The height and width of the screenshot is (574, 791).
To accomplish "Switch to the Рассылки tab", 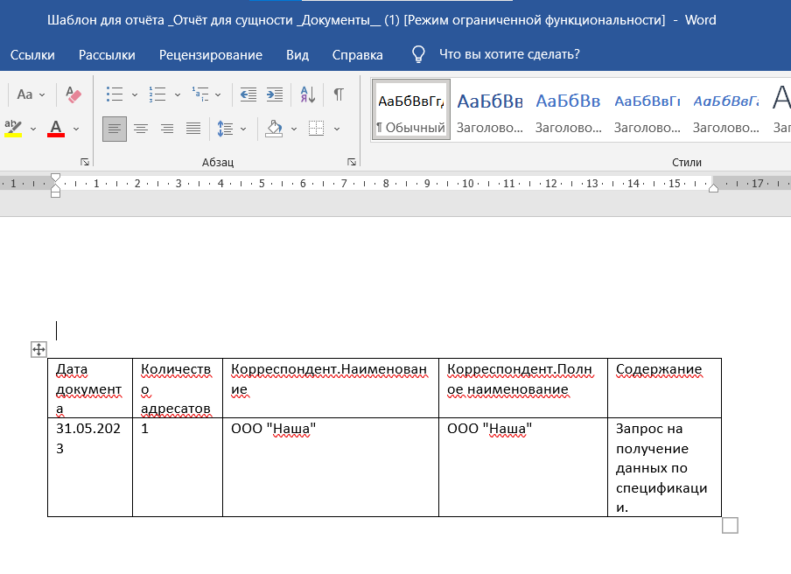I will click(107, 55).
